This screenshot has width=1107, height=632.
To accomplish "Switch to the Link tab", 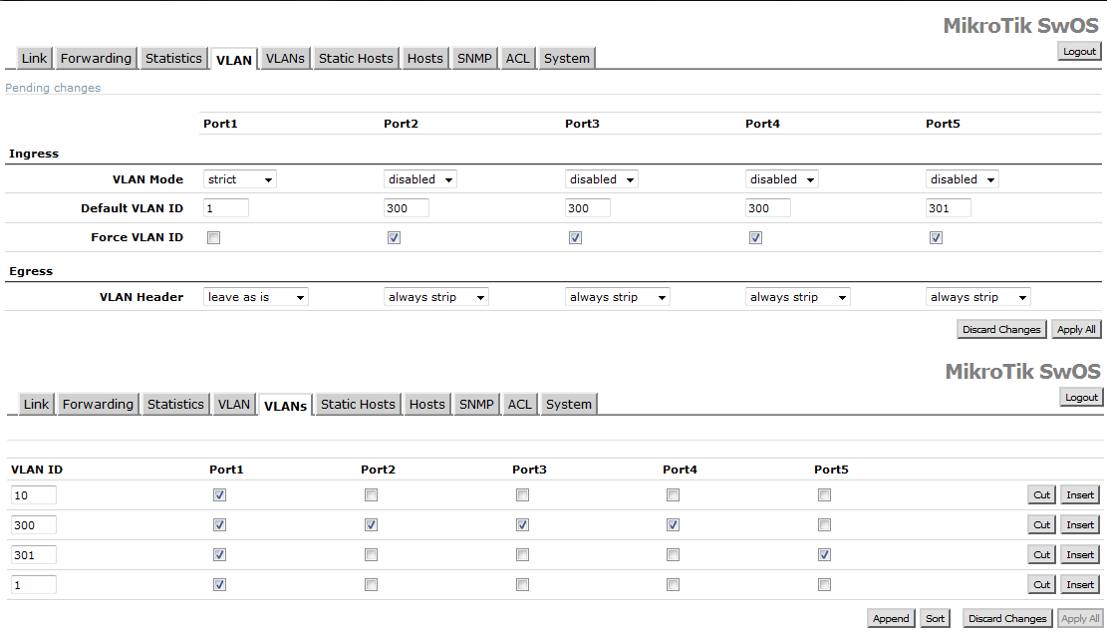I will pyautogui.click(x=33, y=58).
